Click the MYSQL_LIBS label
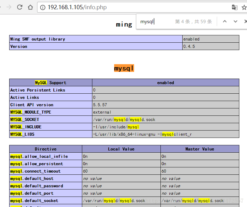The image size is (247, 207). [22, 134]
